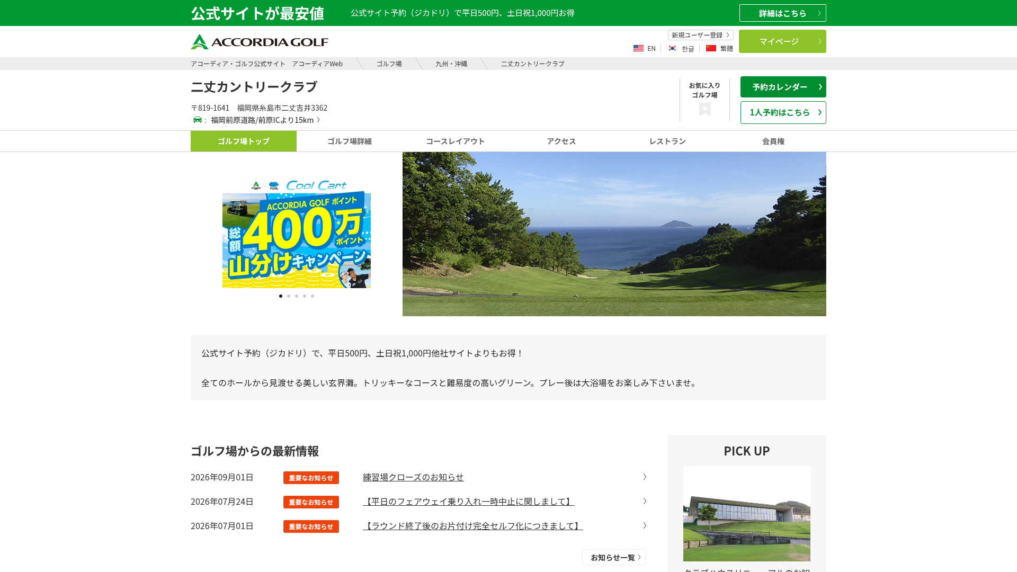Select the third carousel dot indicator
The image size is (1017, 572).
tap(297, 296)
